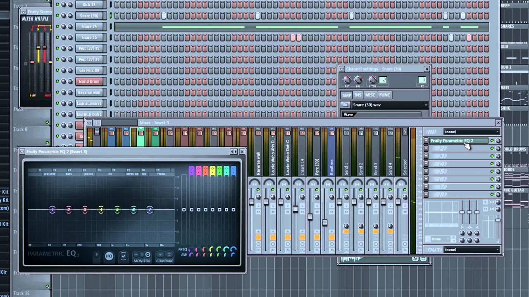The image size is (529, 297).
Task: Open effect slot 1 menu arrow
Action: (426, 141)
